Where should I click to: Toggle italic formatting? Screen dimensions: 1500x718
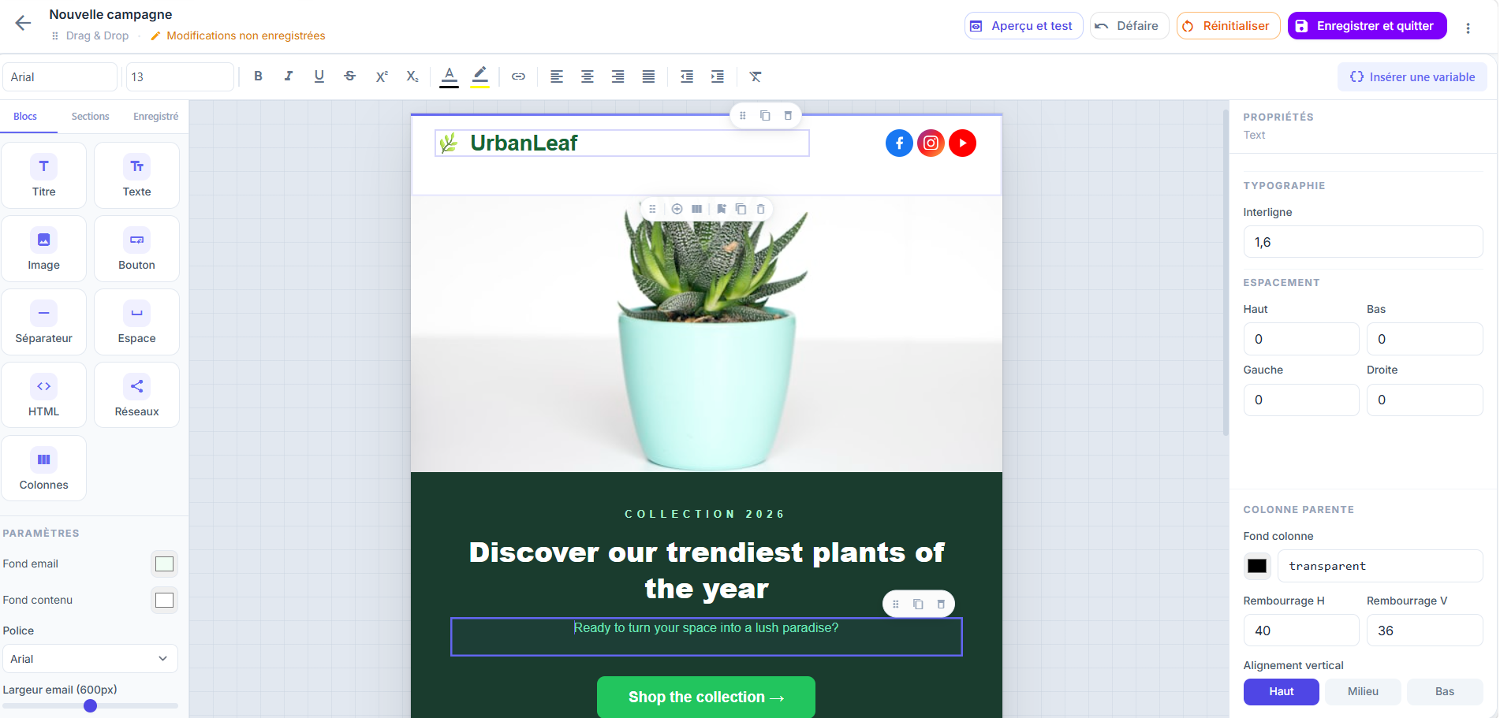coord(289,76)
